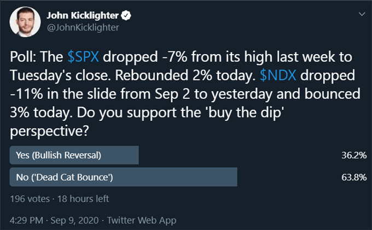This screenshot has width=372, height=230.
Task: Open John Kicklighter's profile avatar photo
Action: (25, 22)
